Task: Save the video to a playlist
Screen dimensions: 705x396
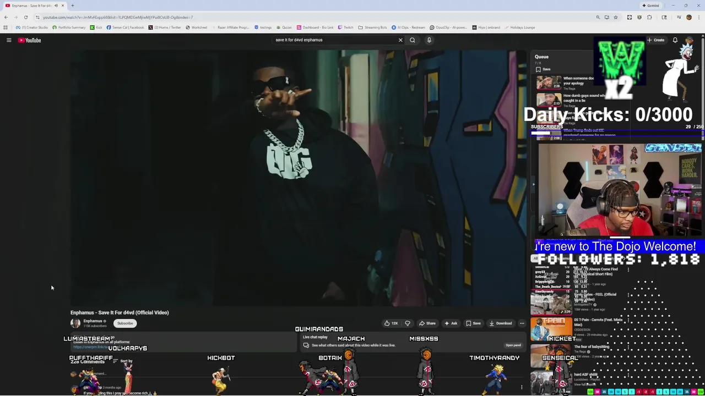Action: click(473, 323)
